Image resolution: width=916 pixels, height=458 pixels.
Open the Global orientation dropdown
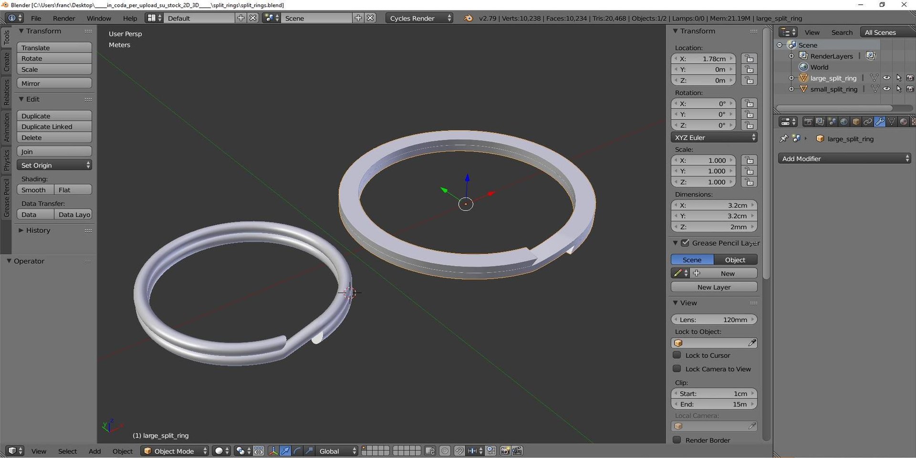click(337, 451)
